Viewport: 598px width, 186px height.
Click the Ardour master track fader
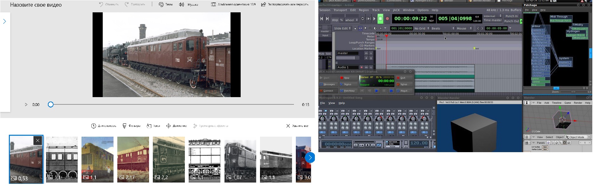click(348, 58)
